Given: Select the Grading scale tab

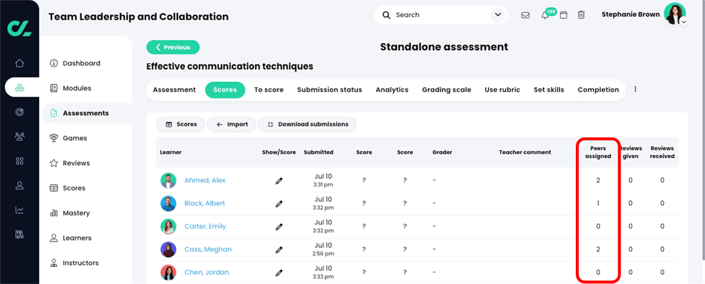Looking at the screenshot, I should [x=446, y=90].
